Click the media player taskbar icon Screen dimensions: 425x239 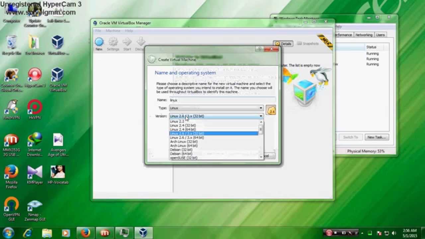66,233
